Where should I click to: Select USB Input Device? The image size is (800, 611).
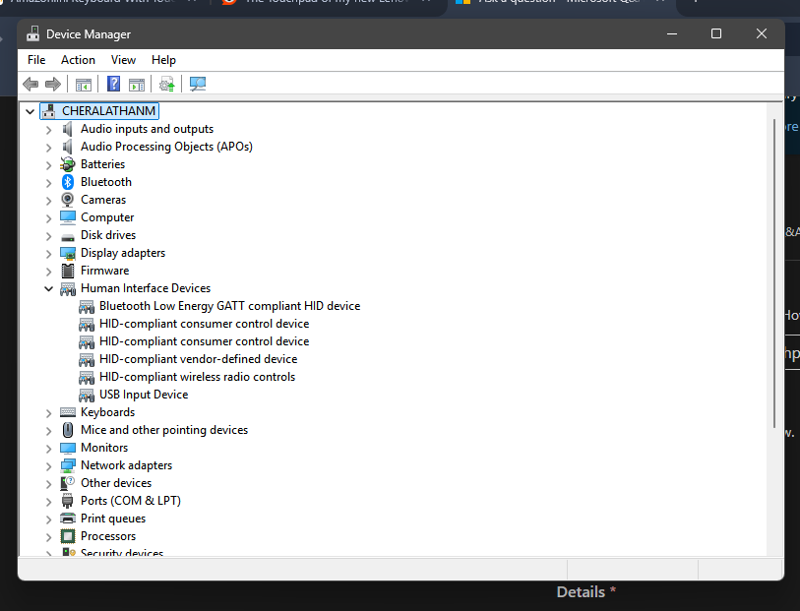(144, 395)
